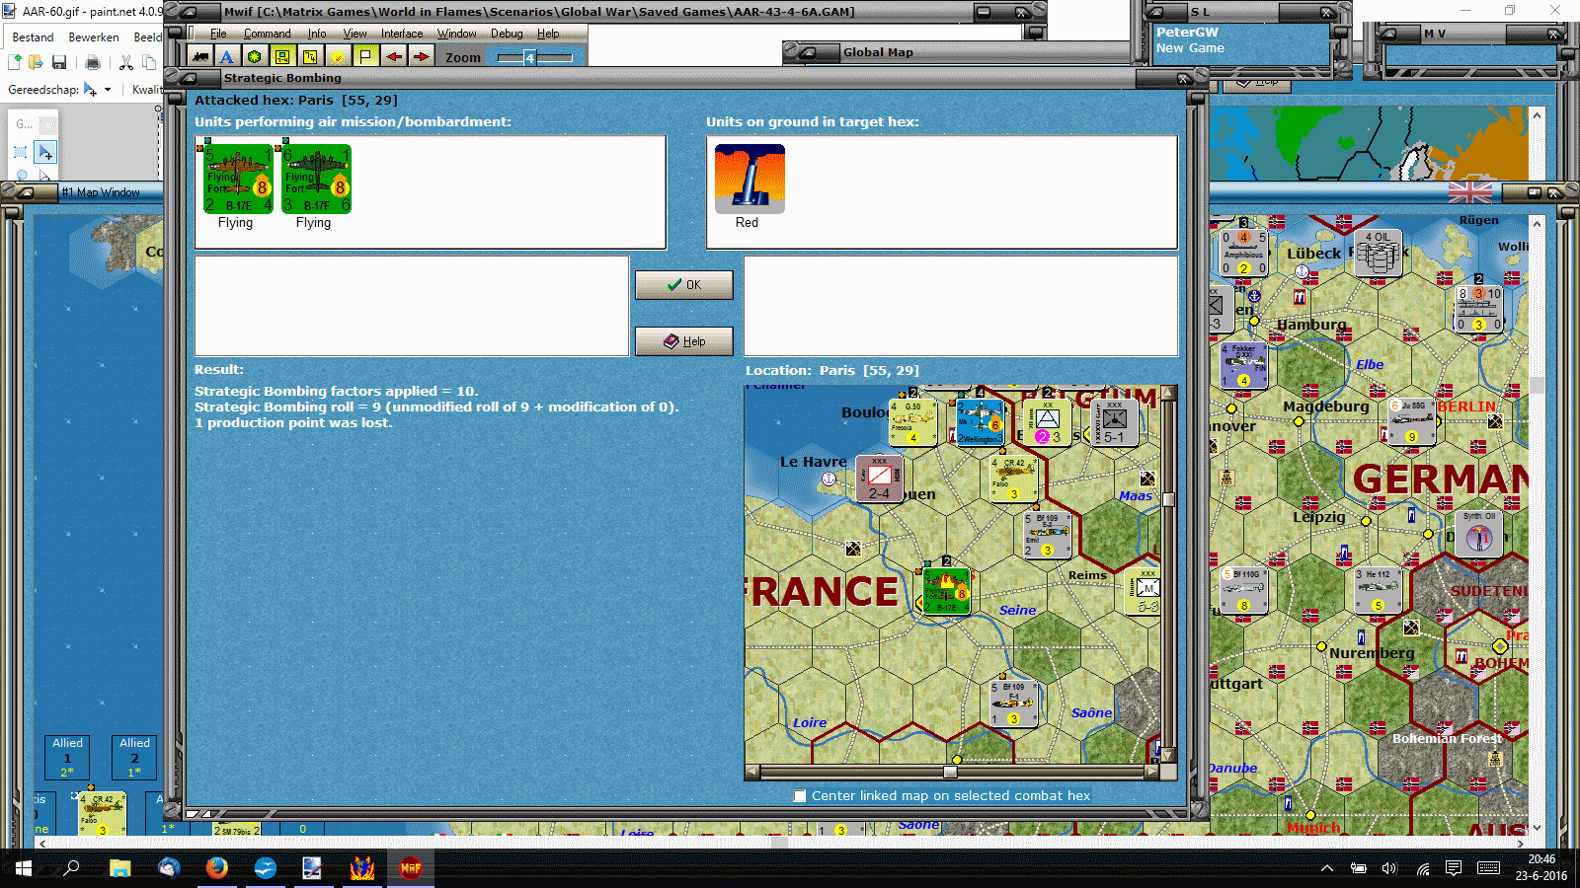
Task: Click paint.net open file icon
Action: (x=37, y=62)
